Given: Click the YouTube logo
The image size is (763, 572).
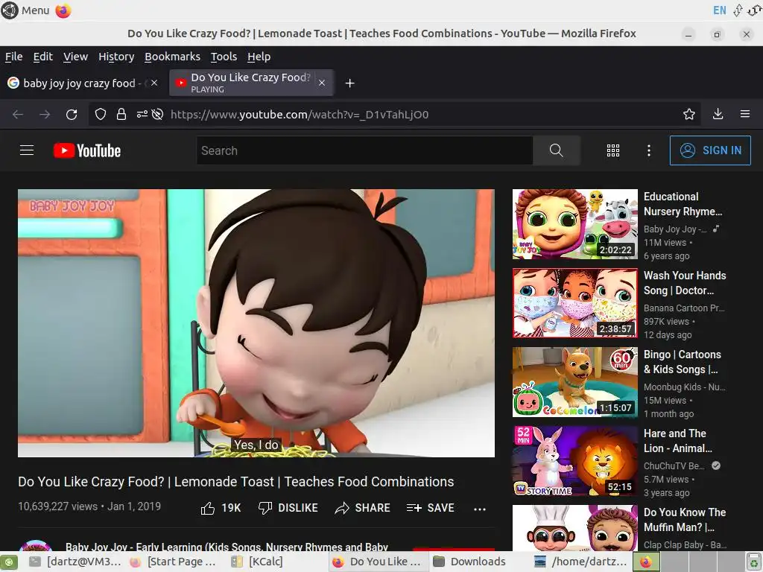Looking at the screenshot, I should click(87, 150).
